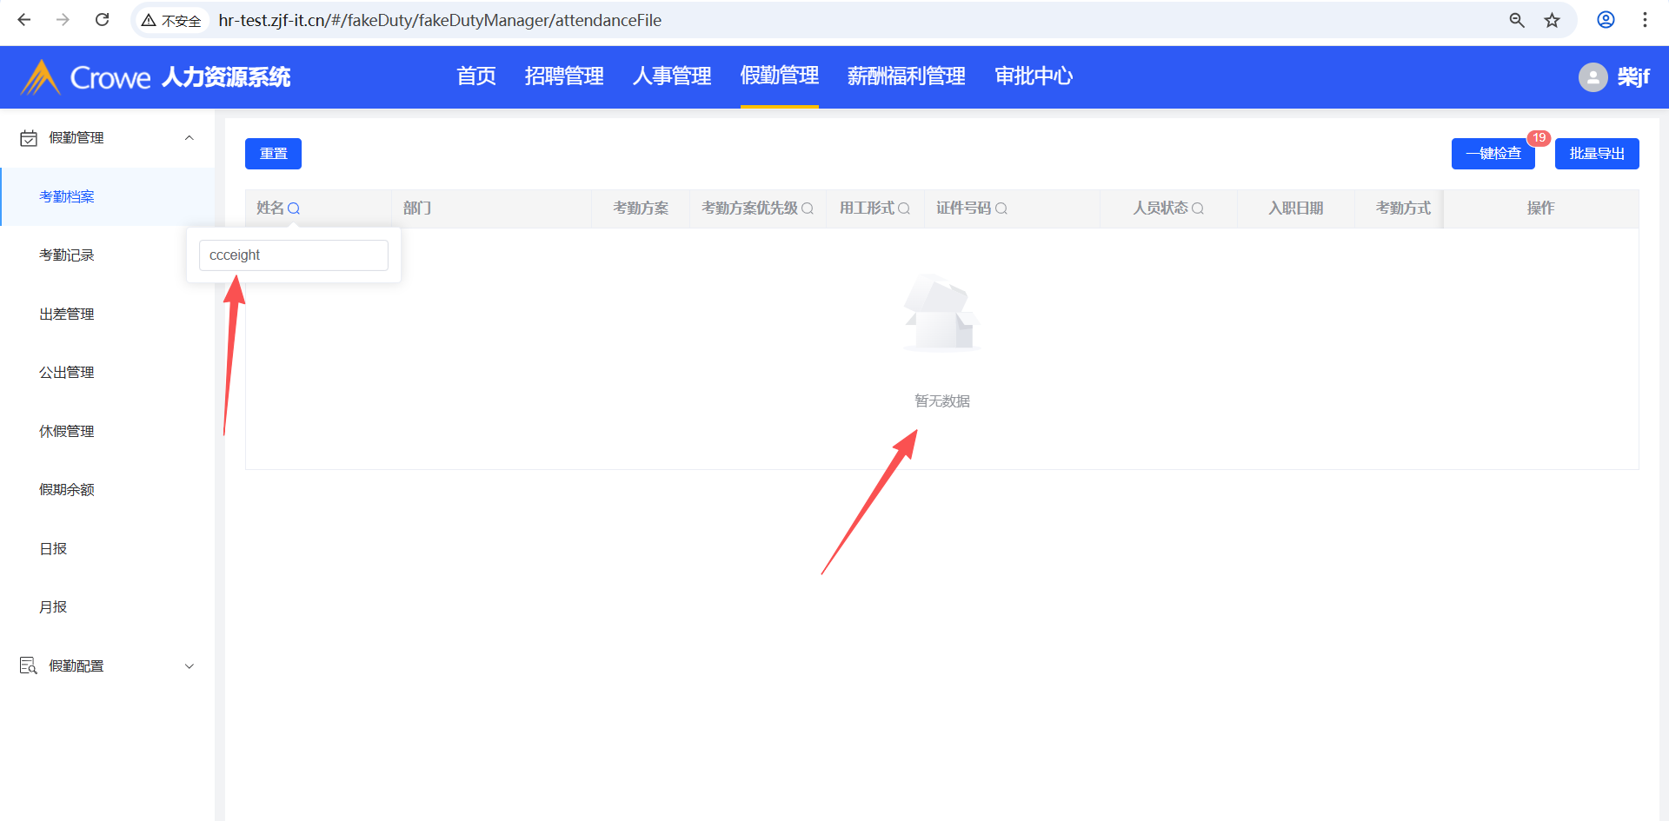Bookmark this page with star icon
This screenshot has width=1669, height=821.
(1553, 20)
